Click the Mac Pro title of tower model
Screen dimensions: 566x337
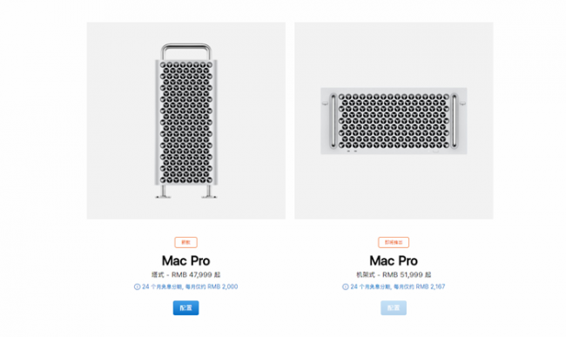pos(185,260)
